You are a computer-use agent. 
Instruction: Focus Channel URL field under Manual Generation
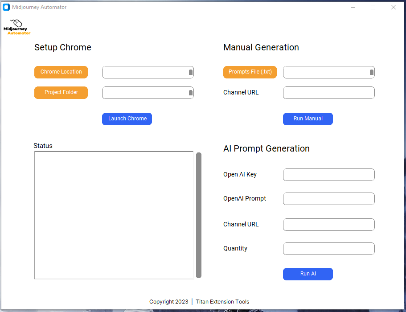click(329, 93)
